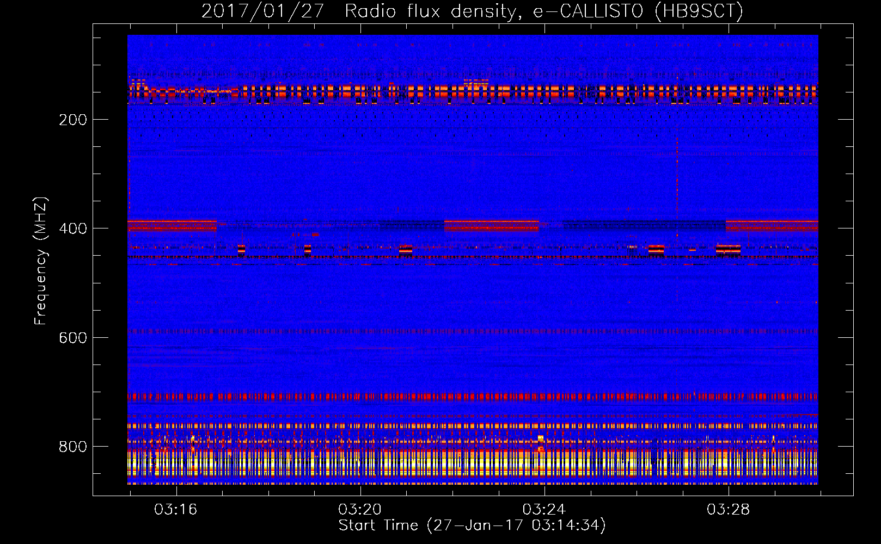Viewport: 881px width, 544px height.
Task: Click the plot title "Radio flux density, e-CALLISTO (HB9SCT)"
Action: [x=544, y=11]
